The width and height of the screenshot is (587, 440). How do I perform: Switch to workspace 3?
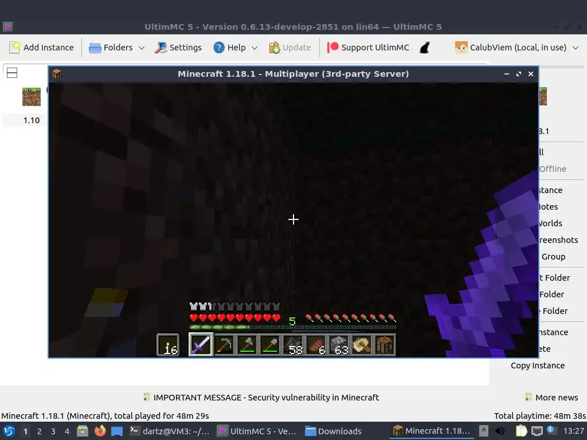point(53,431)
